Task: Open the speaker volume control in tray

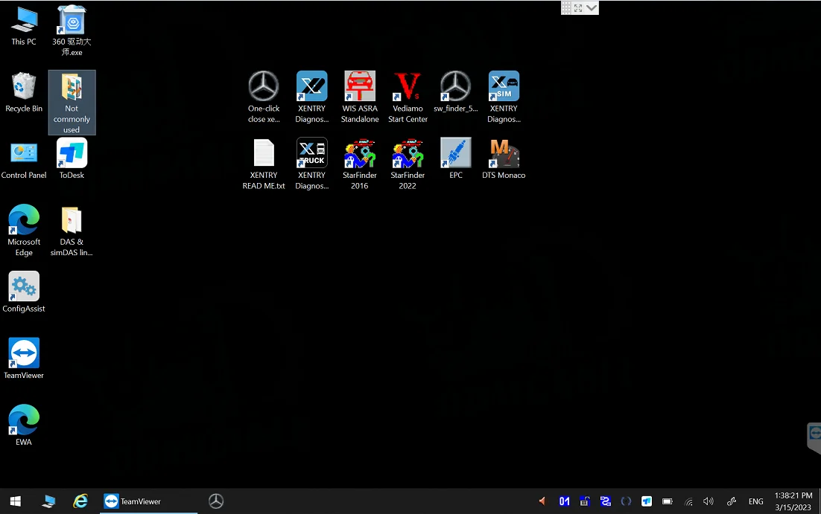Action: [x=708, y=501]
